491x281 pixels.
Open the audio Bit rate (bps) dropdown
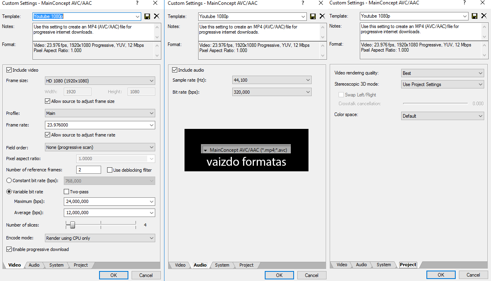[x=272, y=92]
